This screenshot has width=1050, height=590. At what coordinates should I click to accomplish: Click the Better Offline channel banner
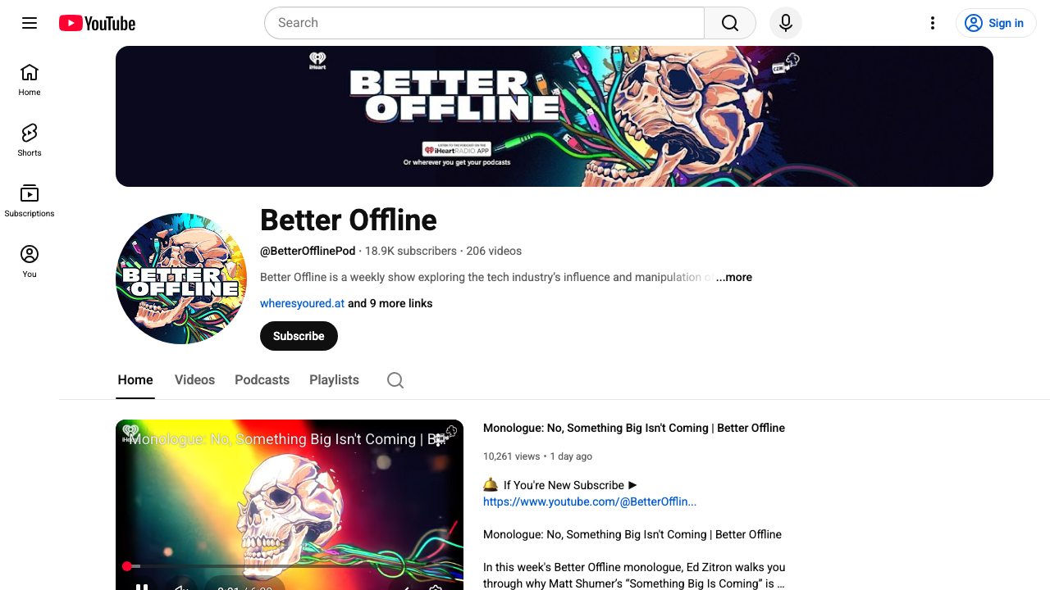click(555, 116)
